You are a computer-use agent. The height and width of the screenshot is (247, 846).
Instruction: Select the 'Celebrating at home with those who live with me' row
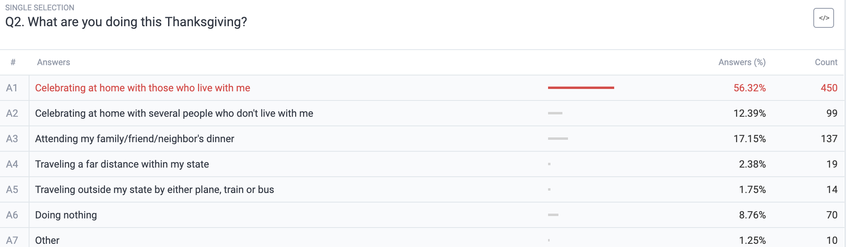pos(422,88)
